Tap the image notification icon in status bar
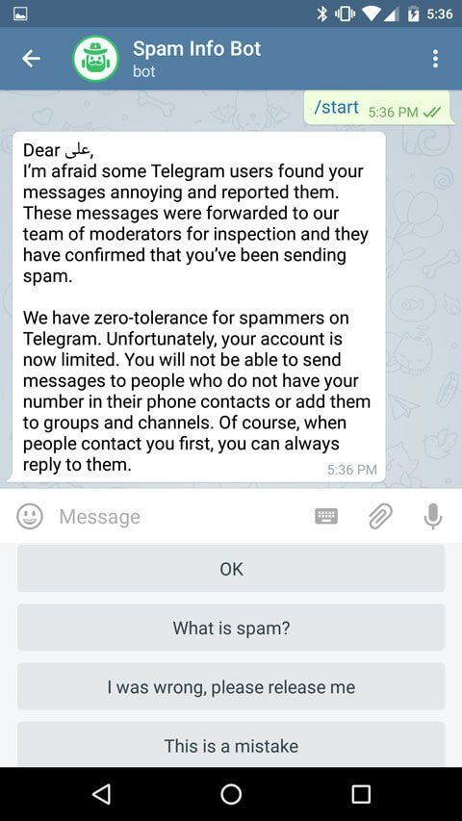Viewport: 462px width, 821px height. (x=20, y=13)
